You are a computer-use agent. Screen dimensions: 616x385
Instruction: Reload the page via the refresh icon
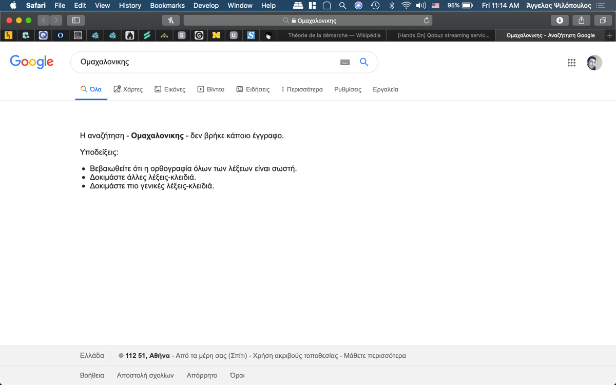(x=426, y=20)
